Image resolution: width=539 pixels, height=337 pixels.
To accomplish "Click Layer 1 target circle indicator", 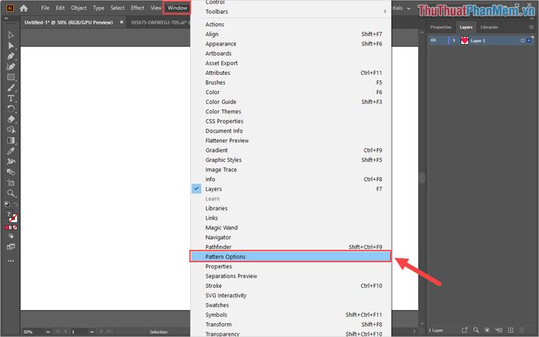I will (x=522, y=40).
